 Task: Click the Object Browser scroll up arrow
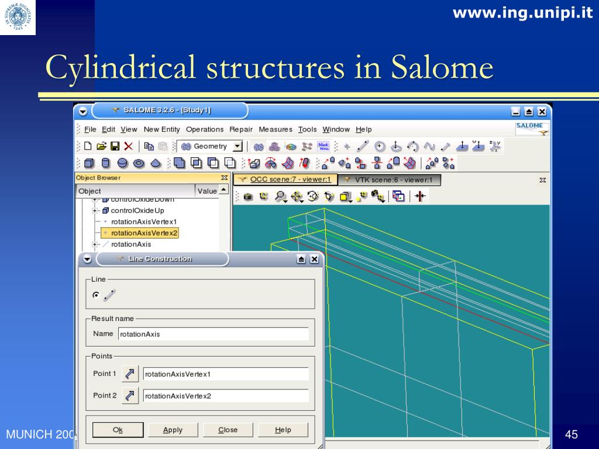pyautogui.click(x=224, y=189)
